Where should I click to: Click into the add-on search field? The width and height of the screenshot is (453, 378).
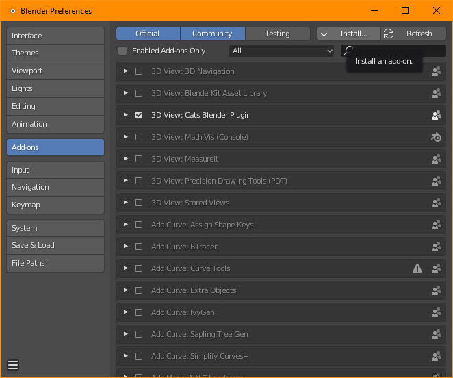tap(397, 51)
